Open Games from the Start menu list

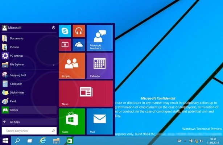pos(14,109)
